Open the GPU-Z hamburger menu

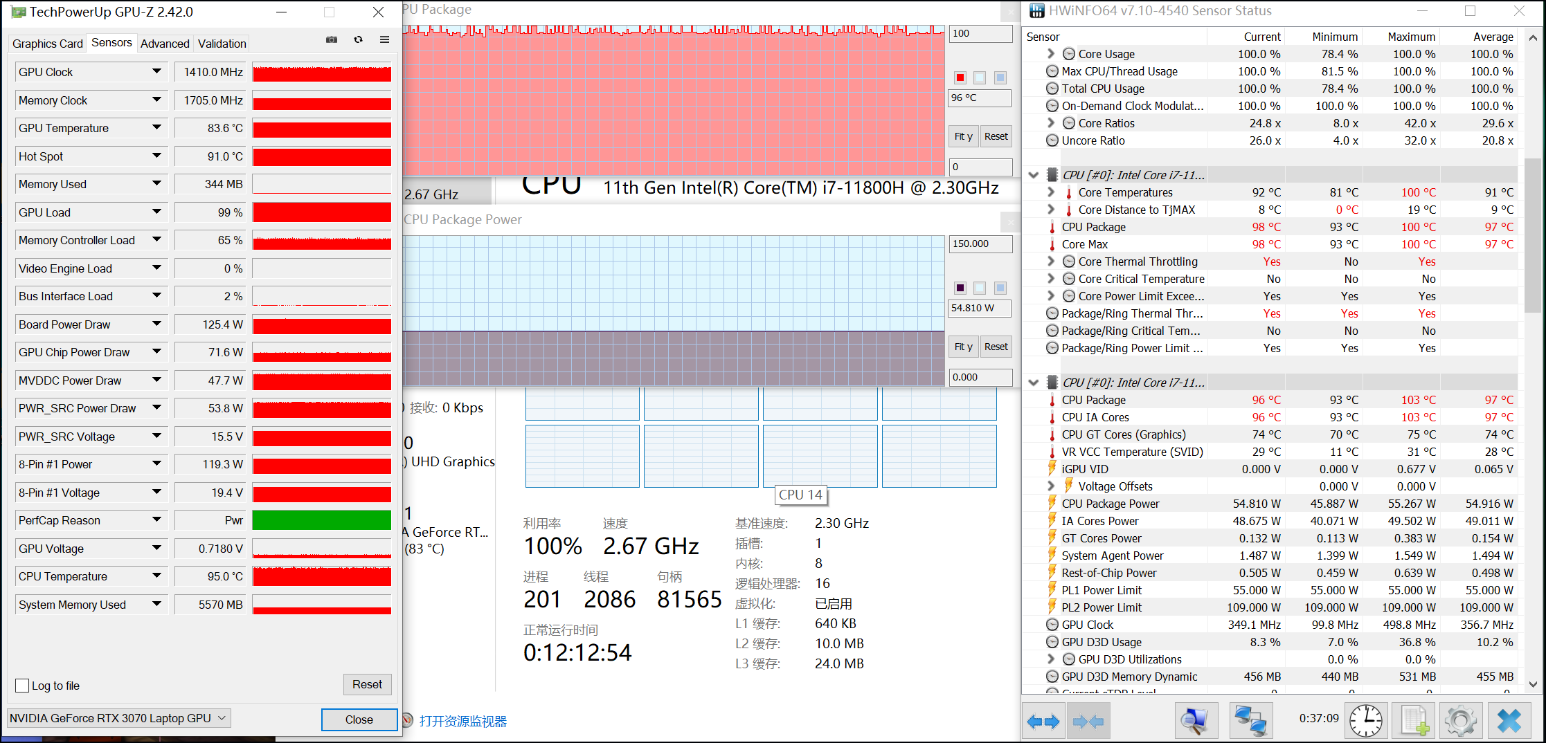click(x=384, y=40)
